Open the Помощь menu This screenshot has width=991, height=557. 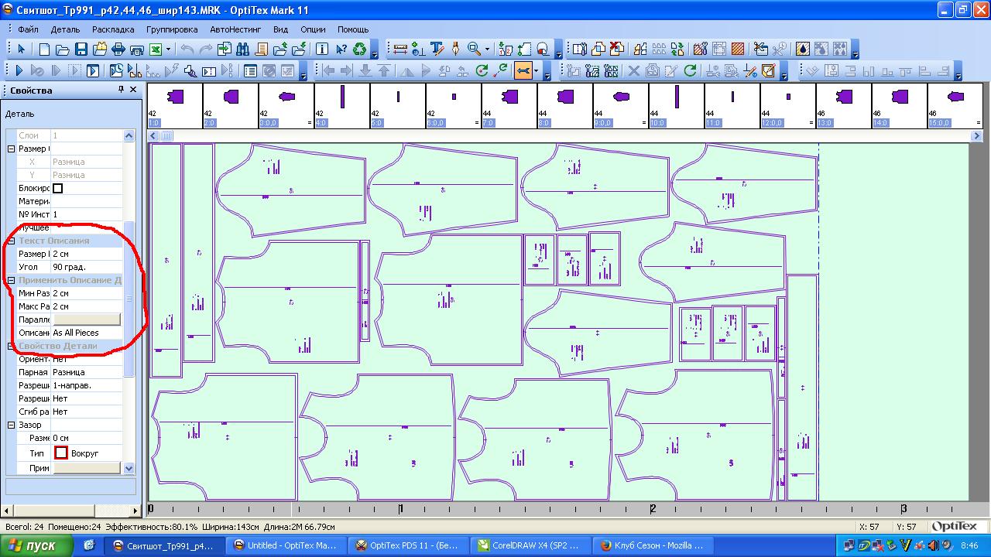tap(353, 29)
